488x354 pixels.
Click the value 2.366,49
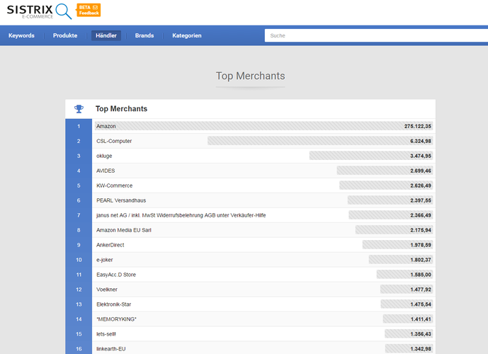(x=421, y=215)
